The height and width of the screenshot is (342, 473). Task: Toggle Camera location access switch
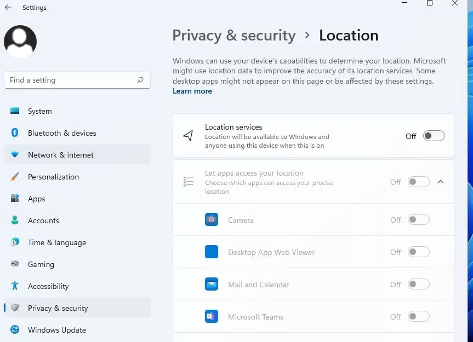click(x=418, y=220)
